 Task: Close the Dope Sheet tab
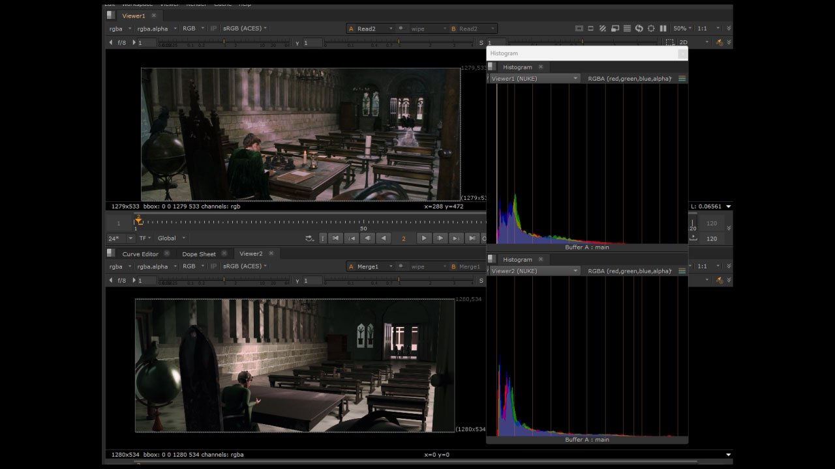click(224, 253)
